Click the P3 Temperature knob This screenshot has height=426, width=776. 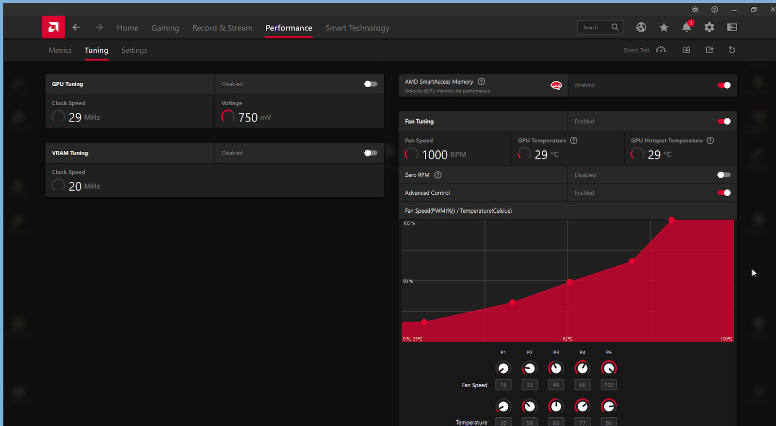[x=556, y=406]
